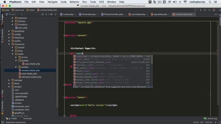The width and height of the screenshot is (221, 124).
Task: Select welcome.blade.php in project tree
Action: point(30,77)
